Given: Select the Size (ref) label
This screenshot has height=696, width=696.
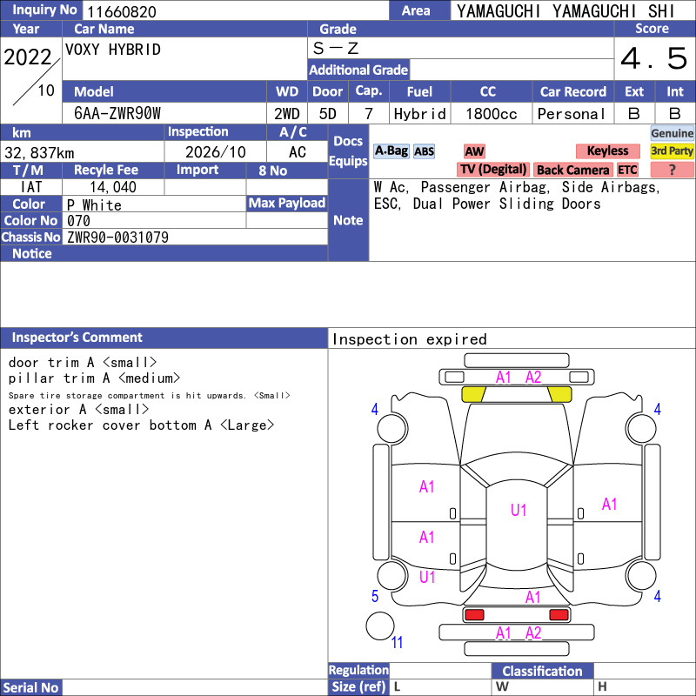Looking at the screenshot, I should pyautogui.click(x=358, y=686).
